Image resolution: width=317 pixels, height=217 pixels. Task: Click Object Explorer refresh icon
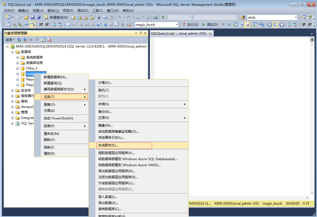click(x=43, y=40)
